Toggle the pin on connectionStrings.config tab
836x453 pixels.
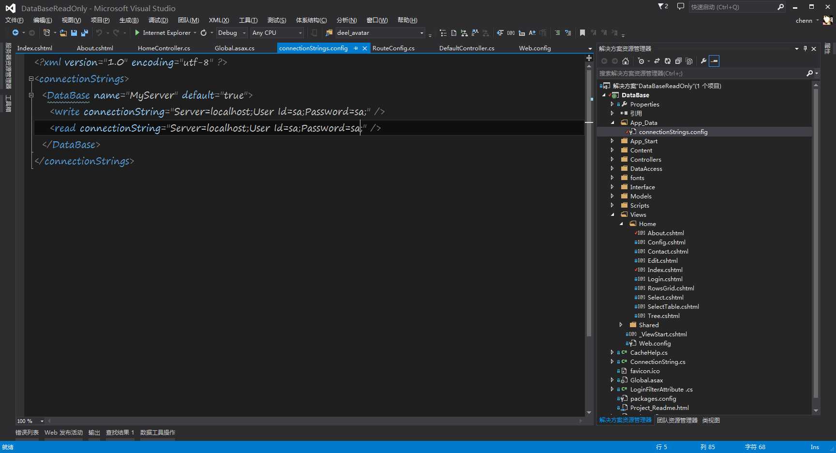pyautogui.click(x=356, y=48)
